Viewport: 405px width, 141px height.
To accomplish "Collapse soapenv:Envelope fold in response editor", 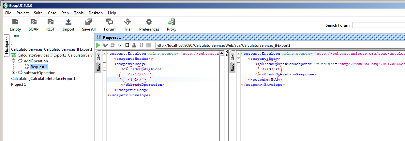I will pyautogui.click(x=238, y=53).
